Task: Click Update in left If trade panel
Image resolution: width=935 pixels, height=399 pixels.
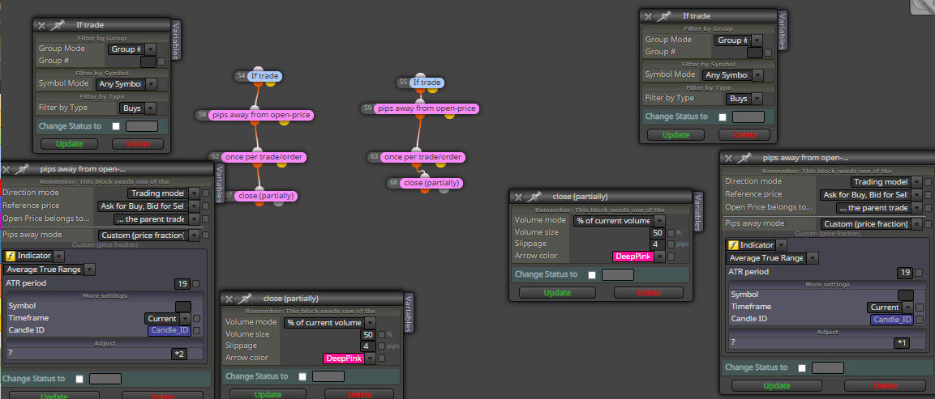Action: click(x=69, y=144)
